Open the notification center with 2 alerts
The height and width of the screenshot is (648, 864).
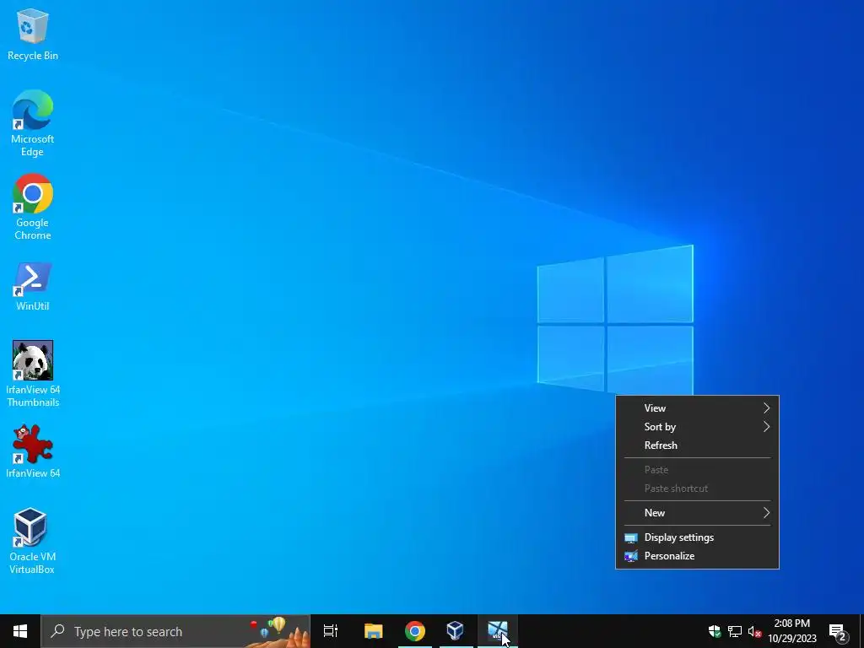tap(838, 632)
